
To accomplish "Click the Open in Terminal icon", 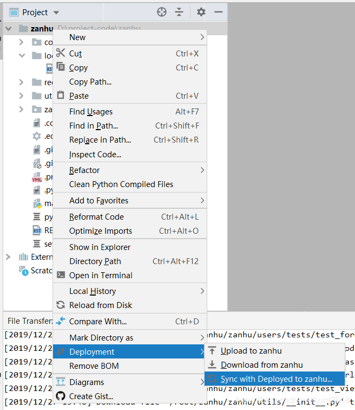I will 61,274.
